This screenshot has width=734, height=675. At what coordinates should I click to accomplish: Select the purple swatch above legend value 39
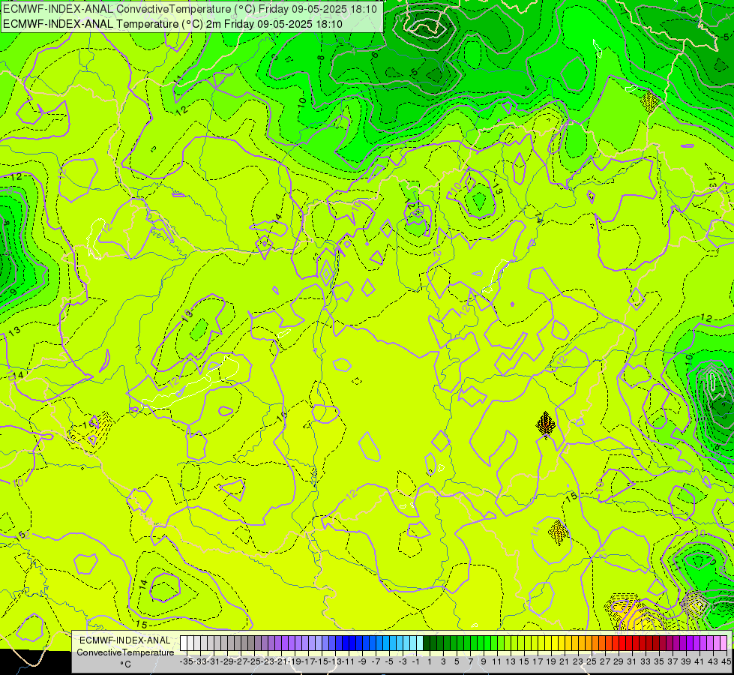pyautogui.click(x=682, y=643)
